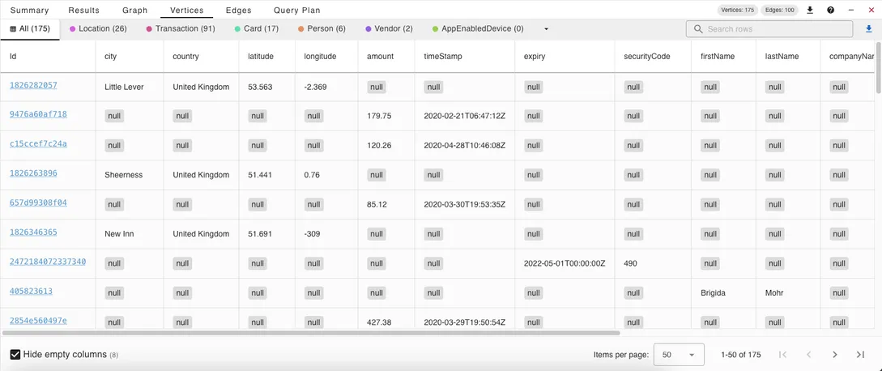Image resolution: width=882 pixels, height=371 pixels.
Task: Click the firstName cell Brigida
Action: tap(714, 293)
